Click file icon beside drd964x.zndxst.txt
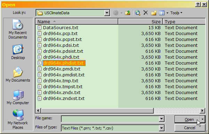The width and height of the screenshot is (209, 134). [39, 98]
